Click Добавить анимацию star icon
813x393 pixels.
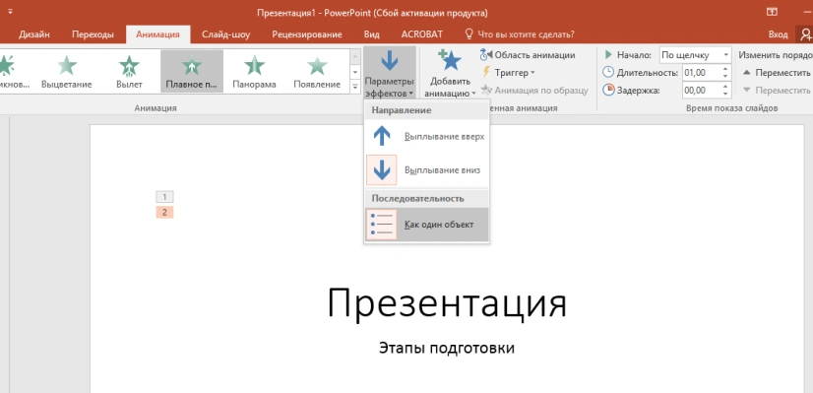pos(449,61)
